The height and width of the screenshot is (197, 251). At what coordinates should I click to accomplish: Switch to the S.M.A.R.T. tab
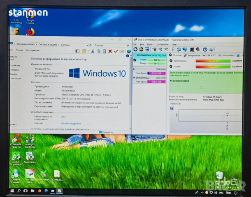coord(211,55)
